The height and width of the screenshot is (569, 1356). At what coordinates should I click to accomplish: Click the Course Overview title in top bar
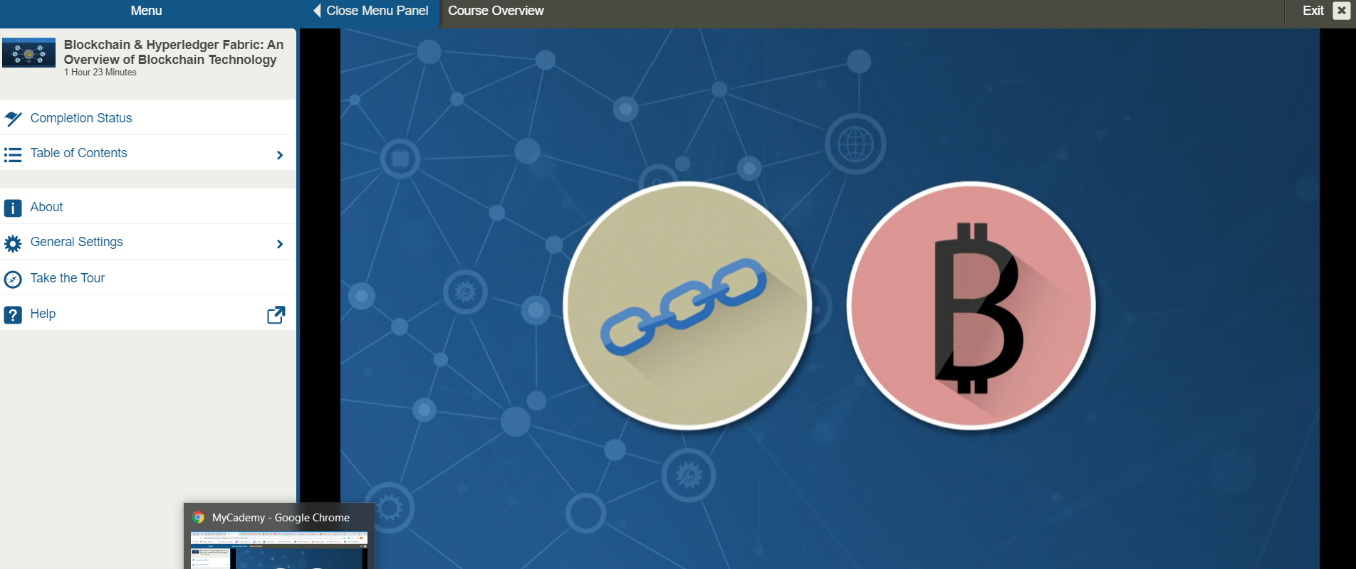click(x=496, y=11)
